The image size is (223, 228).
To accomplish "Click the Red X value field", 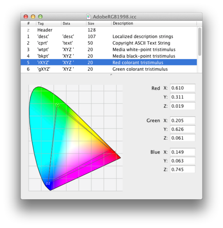I will pyautogui.click(x=182, y=88).
